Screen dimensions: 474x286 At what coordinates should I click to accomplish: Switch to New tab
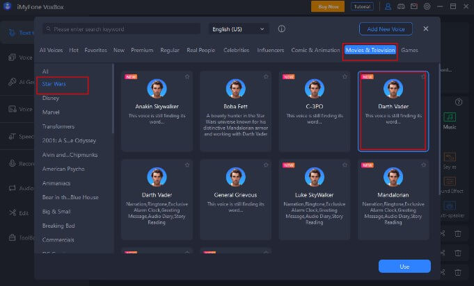click(119, 50)
